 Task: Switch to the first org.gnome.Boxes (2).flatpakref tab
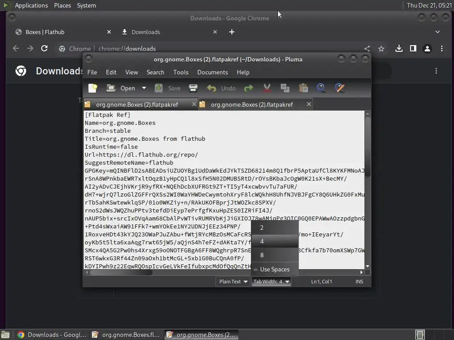click(137, 104)
